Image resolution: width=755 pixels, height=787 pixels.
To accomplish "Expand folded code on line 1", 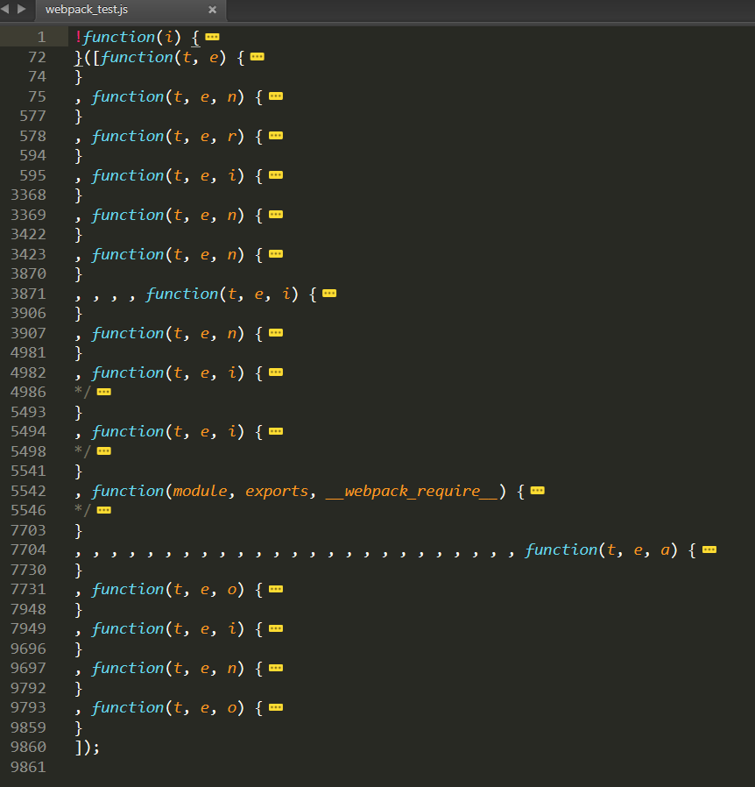I will coord(212,37).
